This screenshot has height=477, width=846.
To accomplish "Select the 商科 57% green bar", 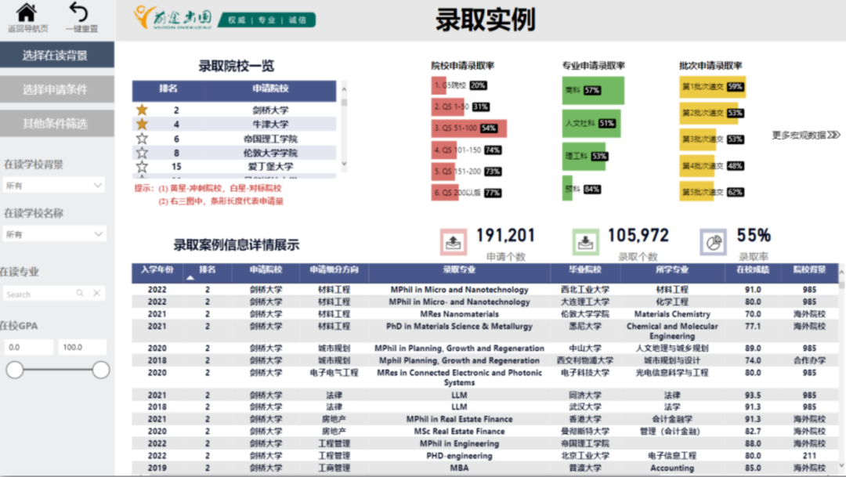I will pos(593,90).
